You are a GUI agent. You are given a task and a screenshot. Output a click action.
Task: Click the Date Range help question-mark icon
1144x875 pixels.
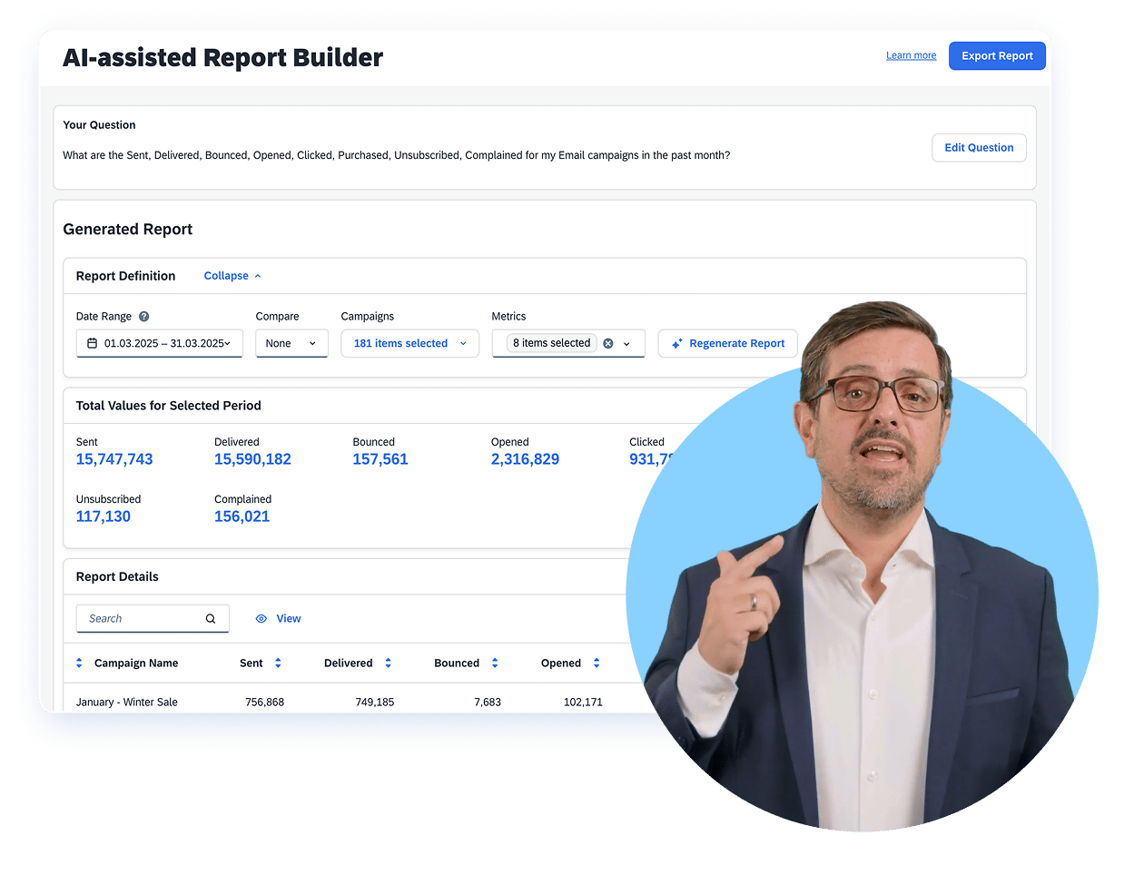click(143, 317)
